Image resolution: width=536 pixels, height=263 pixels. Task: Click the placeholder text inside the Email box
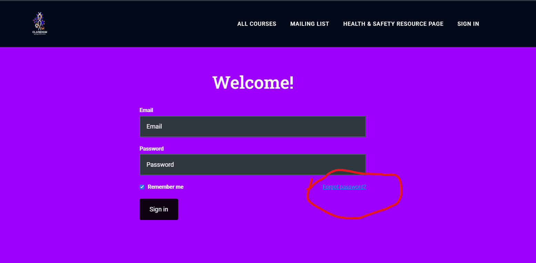[x=154, y=127]
